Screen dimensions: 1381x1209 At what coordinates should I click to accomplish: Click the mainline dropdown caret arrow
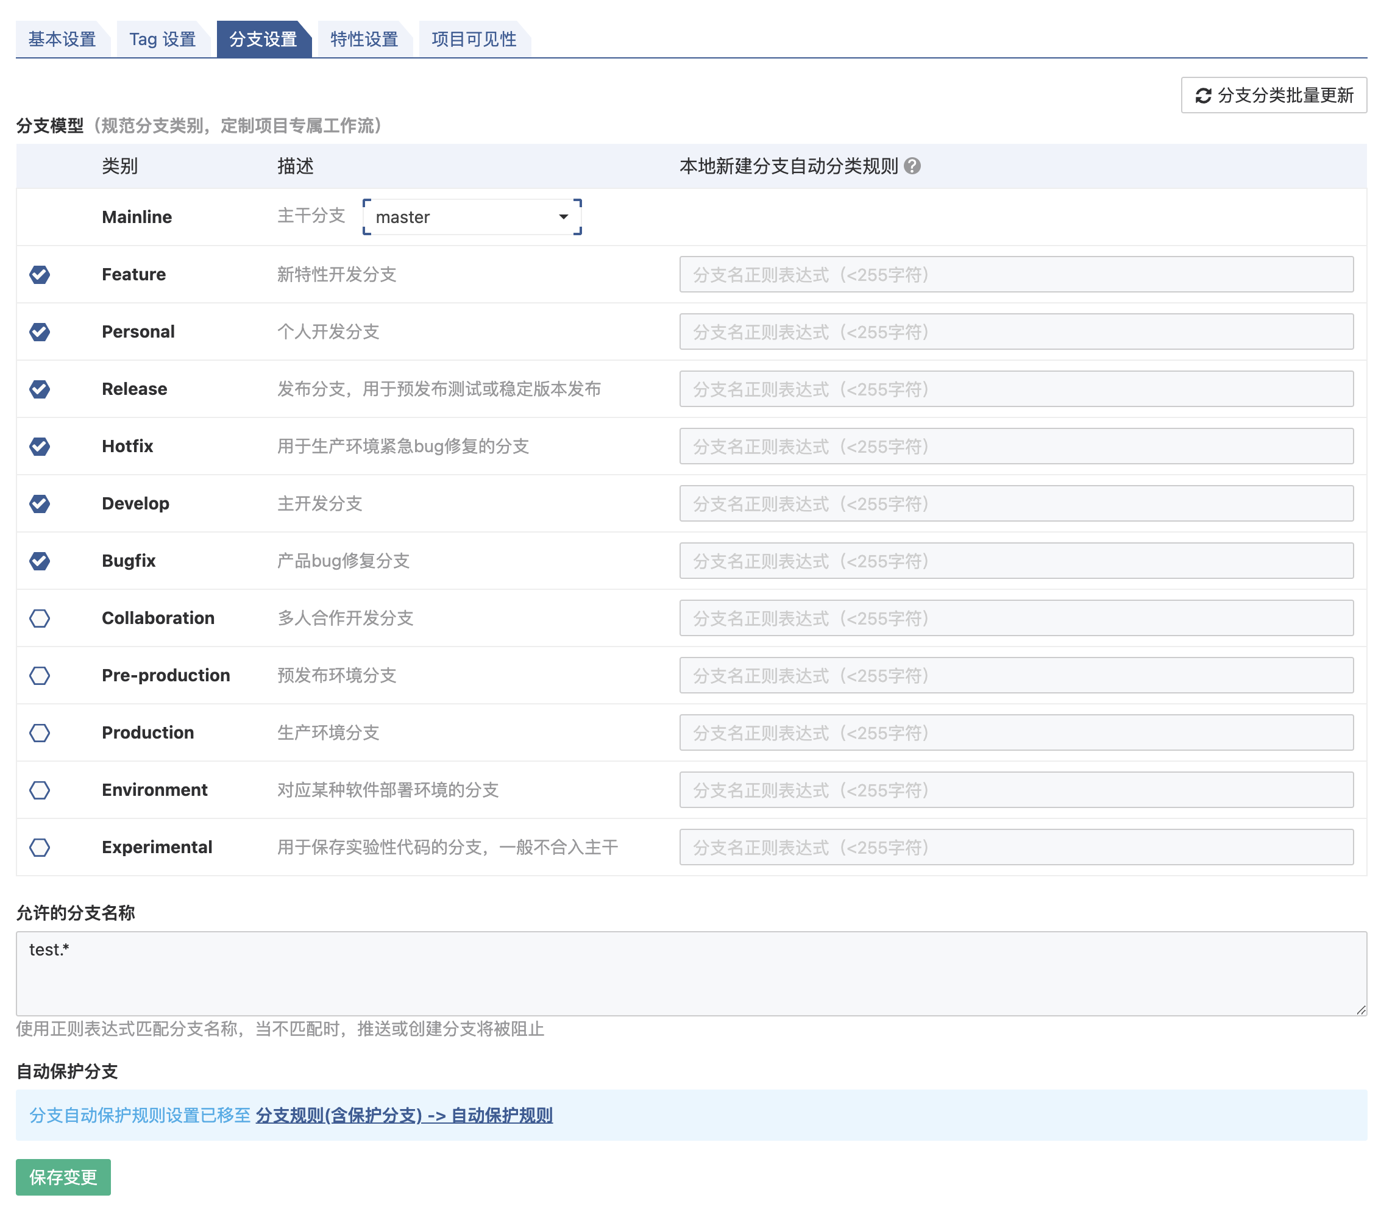pos(563,217)
